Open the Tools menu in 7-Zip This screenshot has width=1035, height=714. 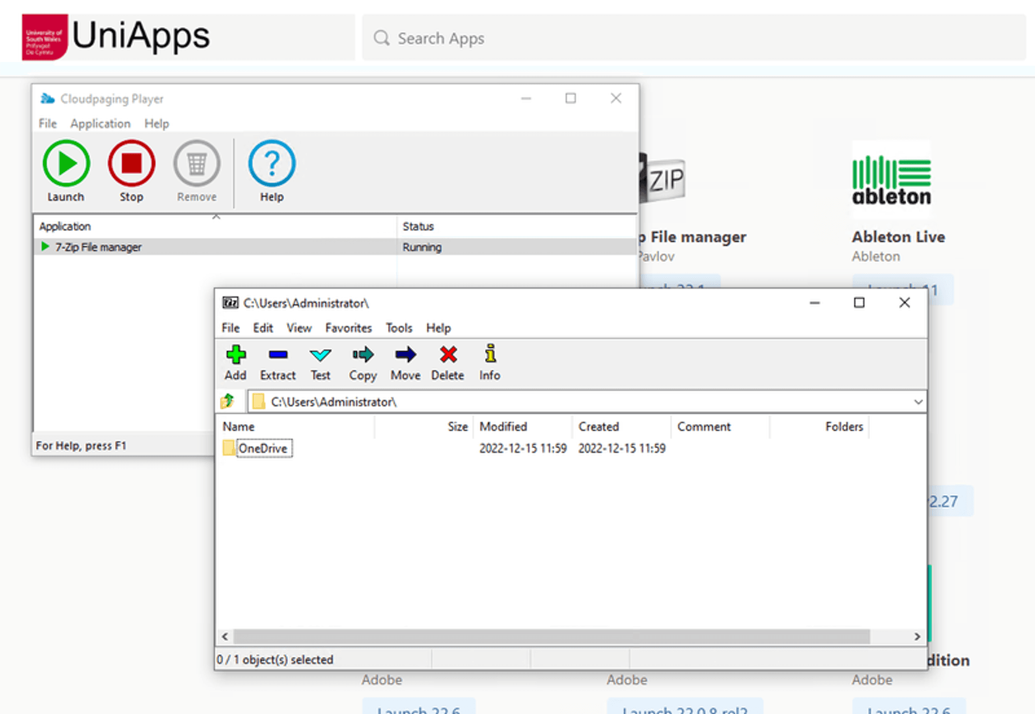tap(399, 328)
